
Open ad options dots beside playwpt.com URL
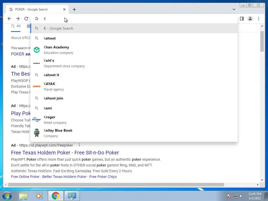click(79, 145)
